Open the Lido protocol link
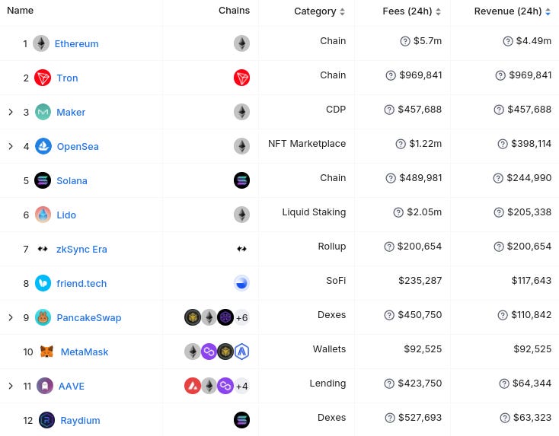The height and width of the screenshot is (436, 559). [x=66, y=215]
